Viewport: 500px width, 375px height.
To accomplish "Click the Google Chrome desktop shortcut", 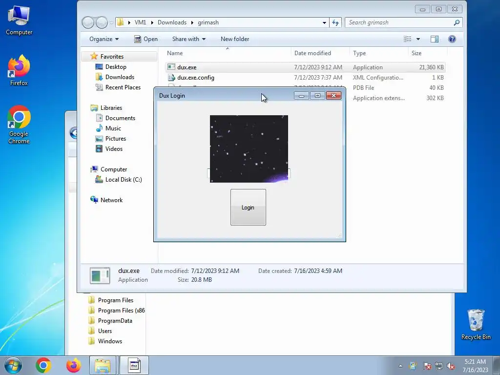I will pyautogui.click(x=19, y=125).
